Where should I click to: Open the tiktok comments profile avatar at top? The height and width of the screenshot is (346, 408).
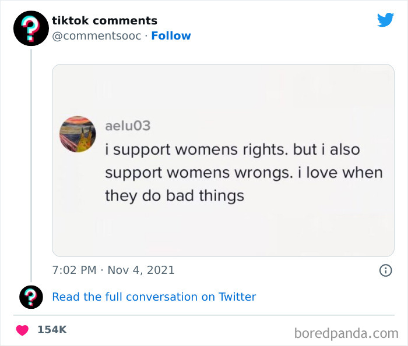[x=31, y=28]
